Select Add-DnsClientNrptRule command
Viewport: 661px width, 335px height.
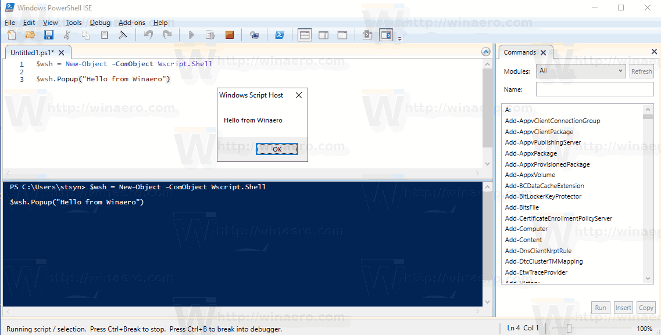coord(538,250)
